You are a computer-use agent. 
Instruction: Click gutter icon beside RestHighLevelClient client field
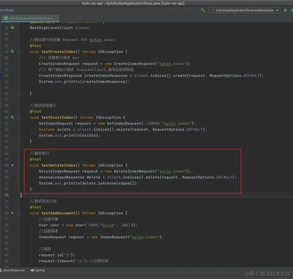click(12, 28)
